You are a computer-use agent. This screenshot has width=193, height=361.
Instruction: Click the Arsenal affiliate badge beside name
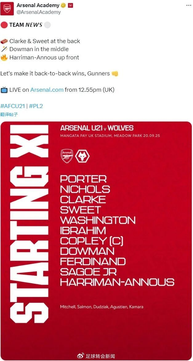tap(70, 5)
